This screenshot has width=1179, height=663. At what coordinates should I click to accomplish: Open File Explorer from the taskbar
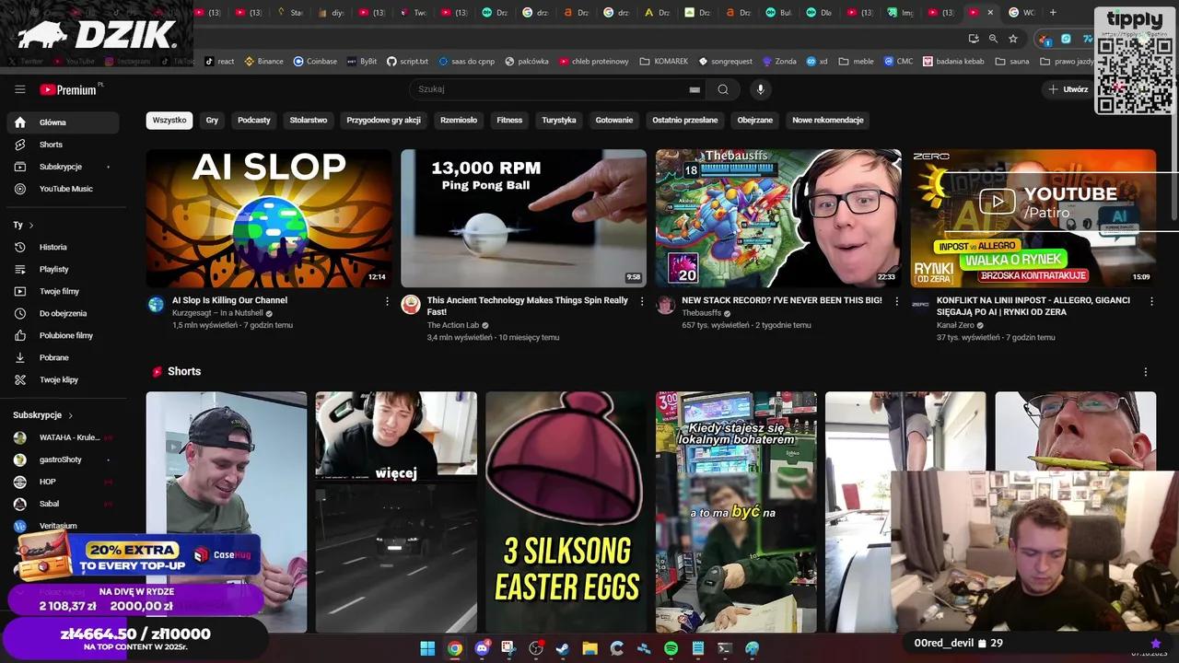click(589, 648)
